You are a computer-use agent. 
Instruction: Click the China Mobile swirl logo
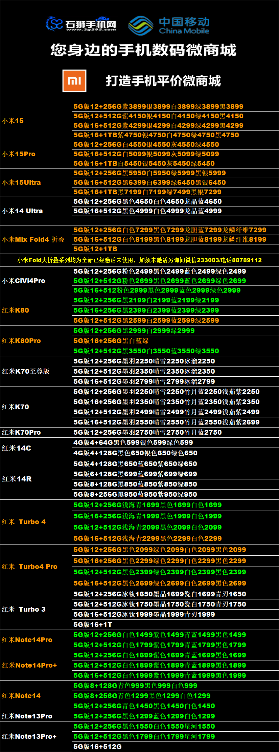pos(140,26)
